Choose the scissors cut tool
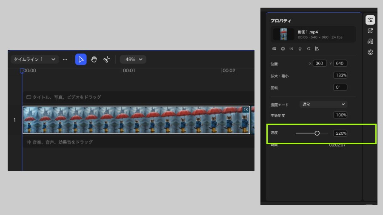Image resolution: width=383 pixels, height=215 pixels. pos(106,59)
